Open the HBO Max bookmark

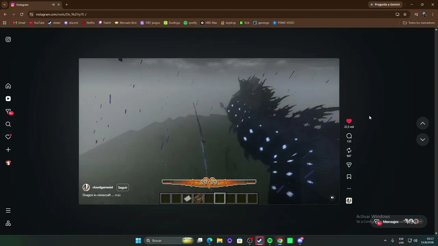pyautogui.click(x=209, y=23)
